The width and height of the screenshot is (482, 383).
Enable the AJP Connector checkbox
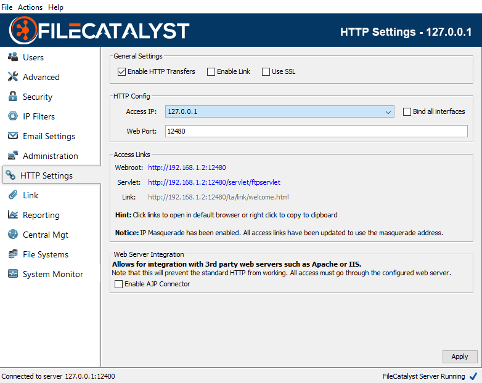click(119, 284)
